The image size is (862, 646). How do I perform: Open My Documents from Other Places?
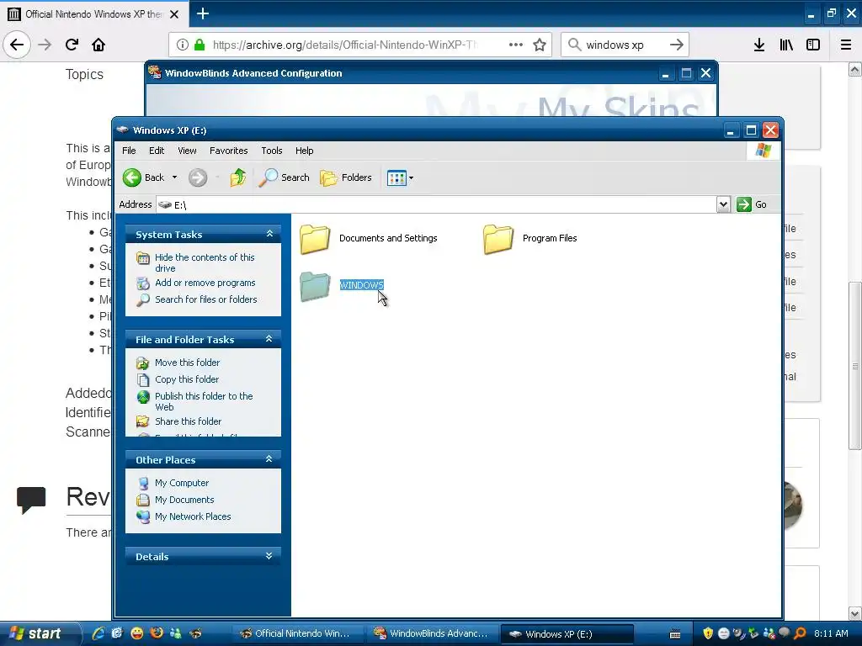pos(184,500)
